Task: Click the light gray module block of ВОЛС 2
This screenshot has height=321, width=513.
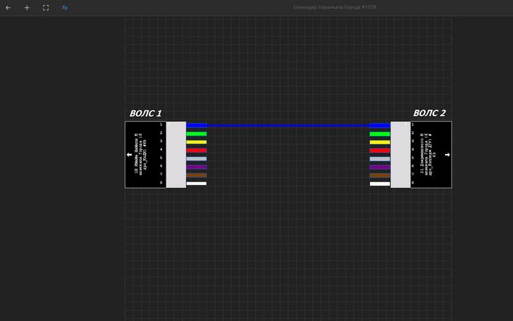Action: coord(400,155)
